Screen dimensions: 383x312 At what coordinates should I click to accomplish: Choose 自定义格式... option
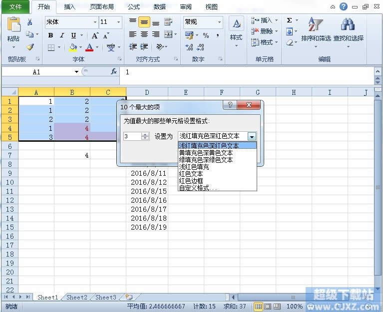217,188
